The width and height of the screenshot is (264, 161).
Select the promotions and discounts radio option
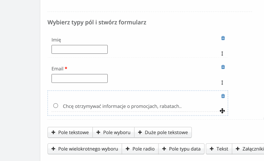[55, 106]
